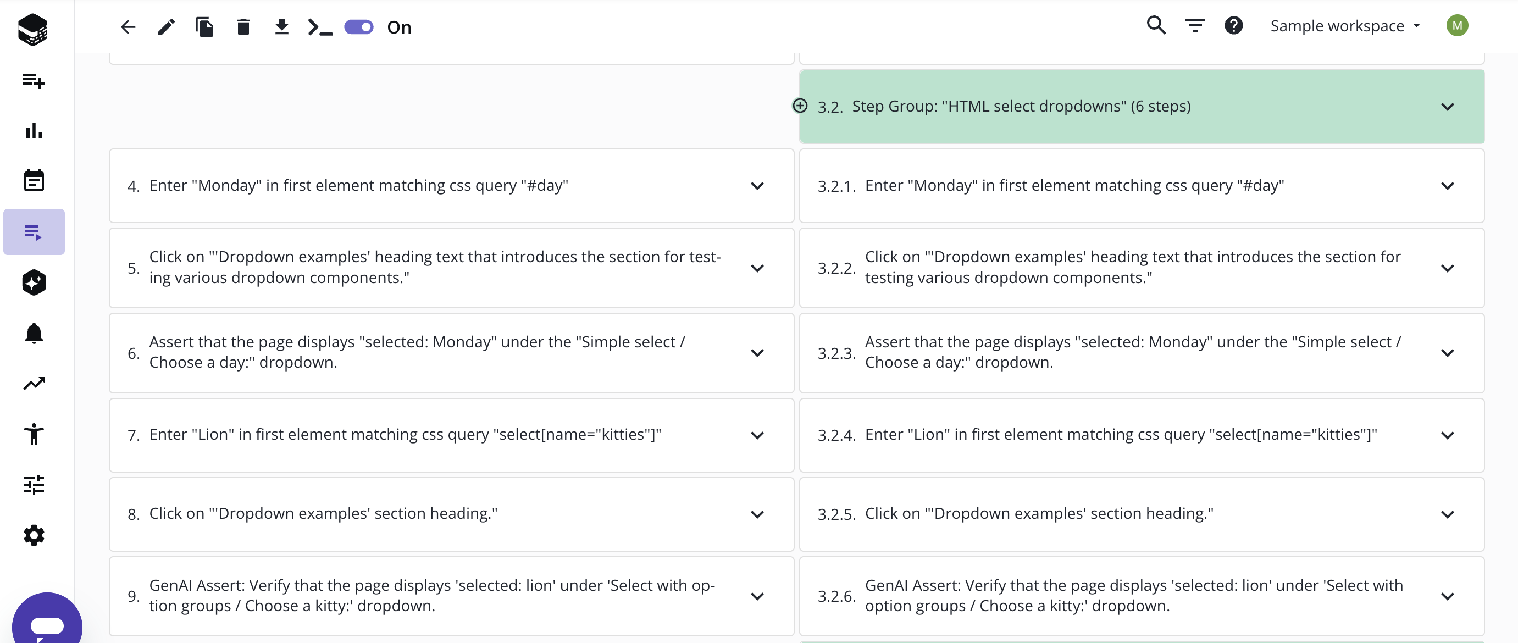Open the help question mark icon
The image size is (1518, 643).
1233,25
